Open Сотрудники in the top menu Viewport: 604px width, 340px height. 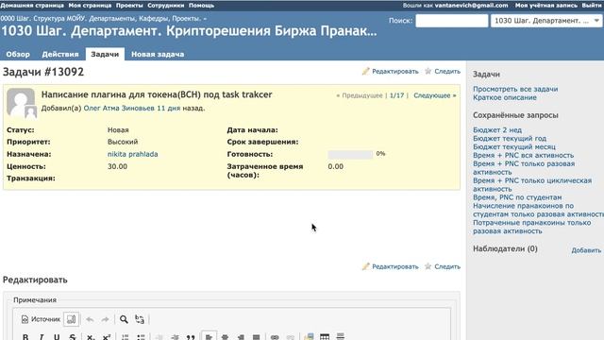tap(166, 6)
